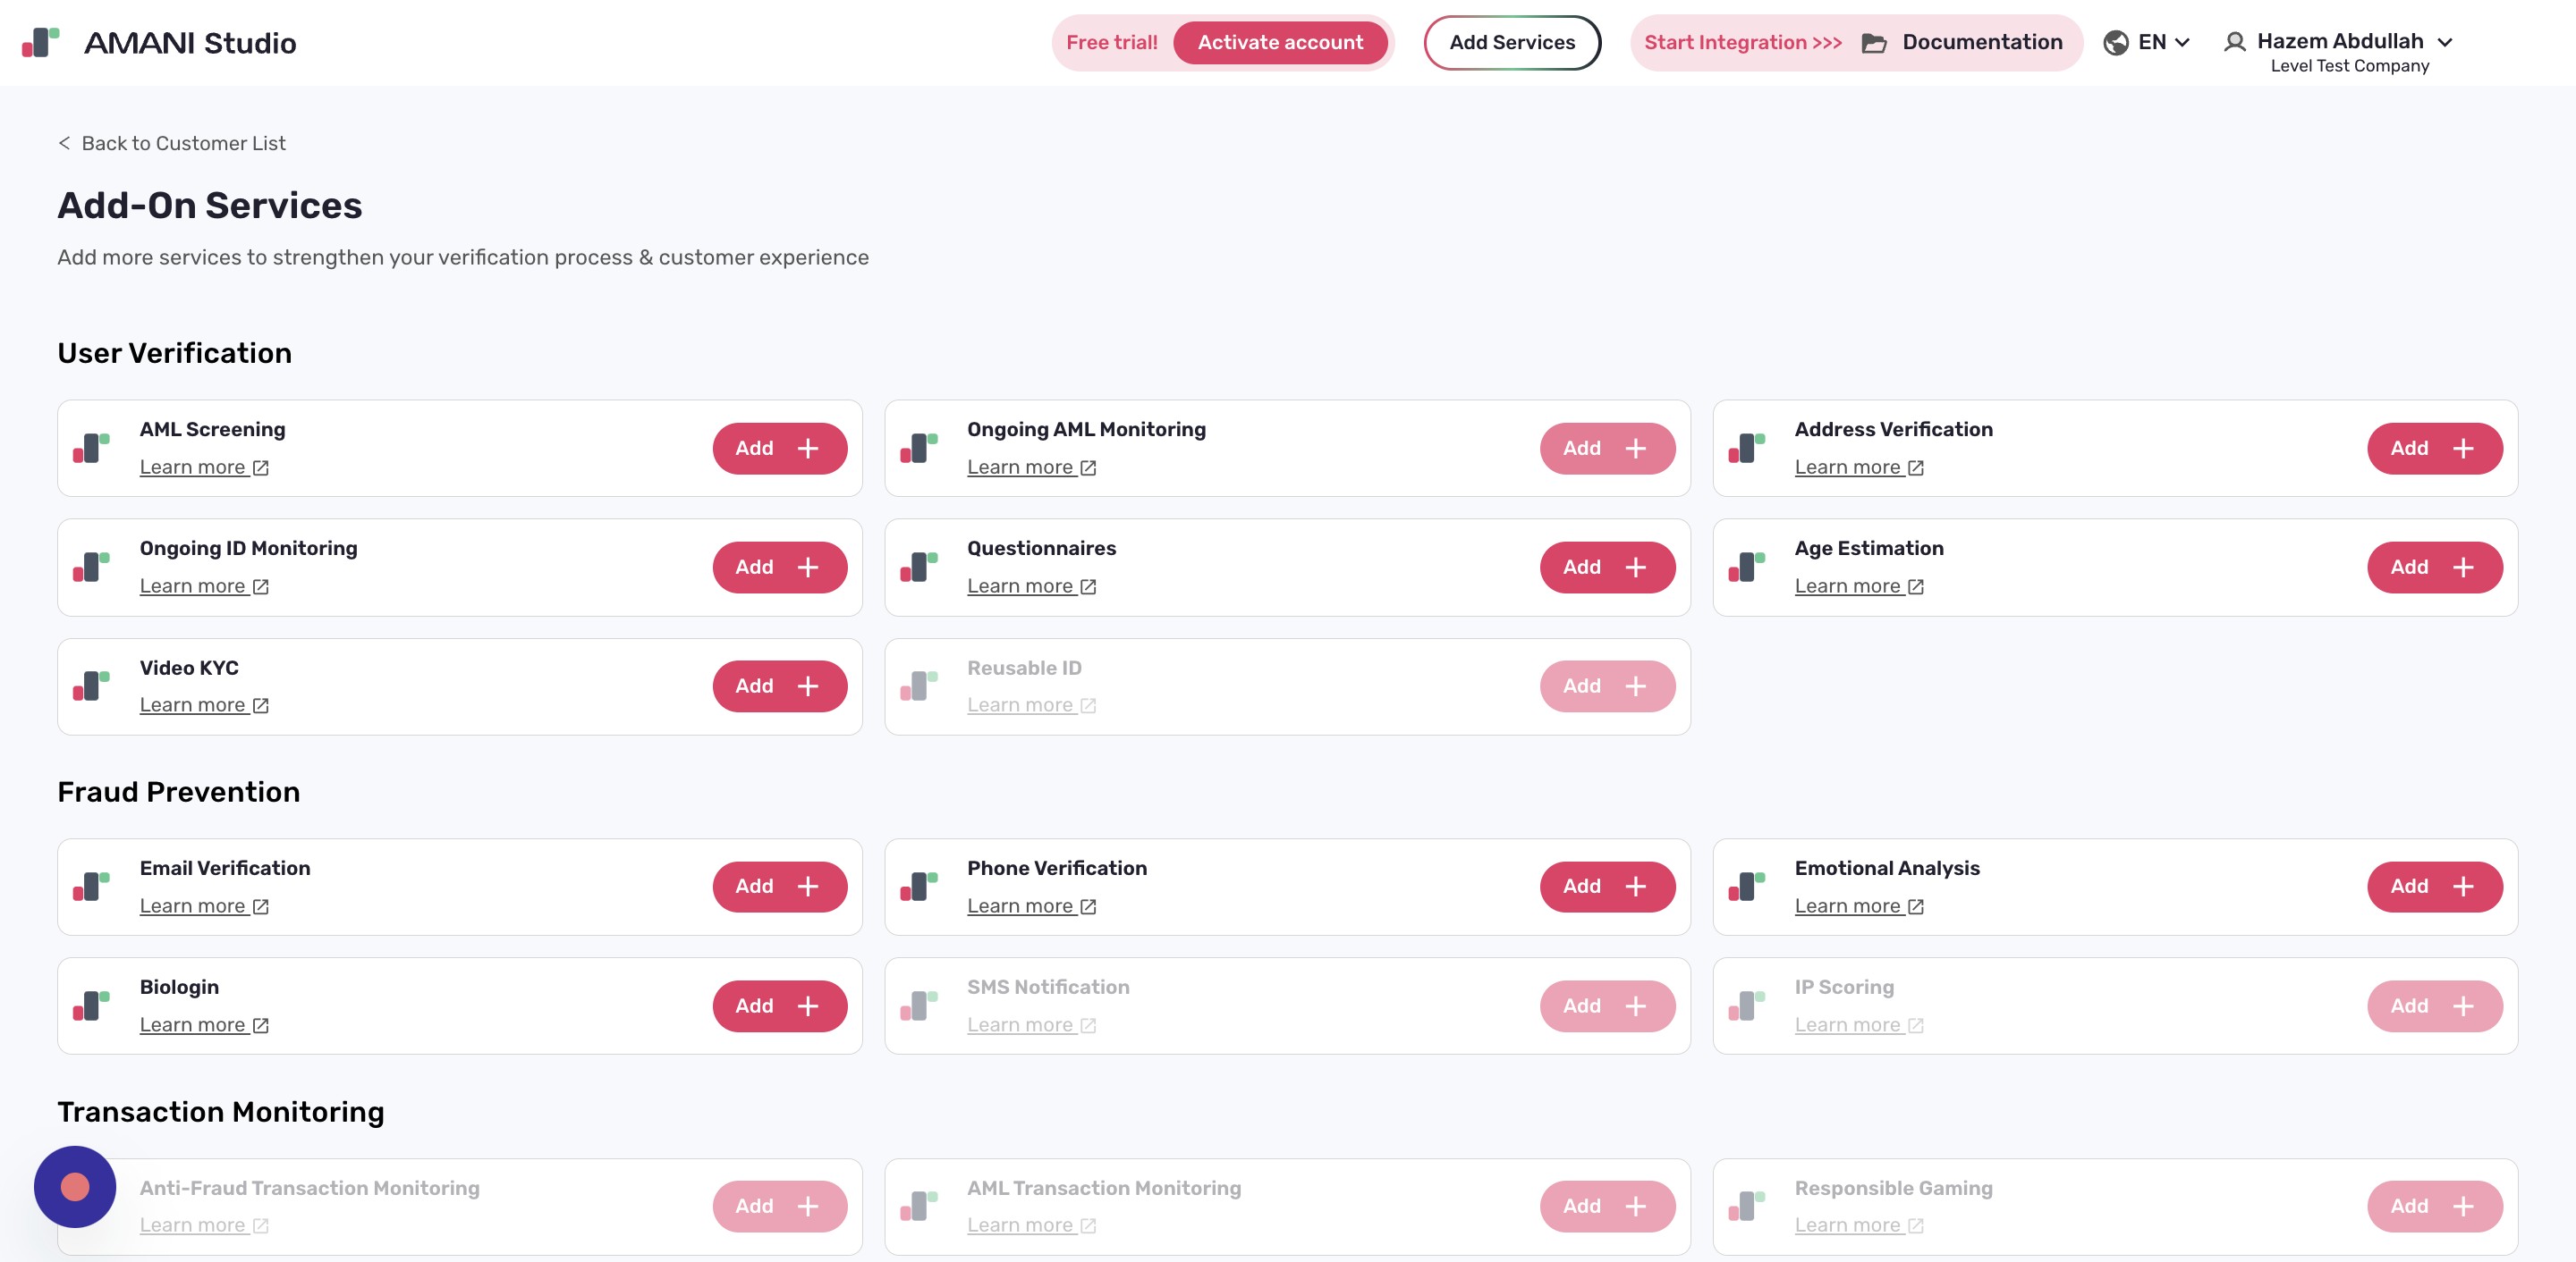
Task: Click the external-link icon beside AML Screening Learn more
Action: click(261, 467)
